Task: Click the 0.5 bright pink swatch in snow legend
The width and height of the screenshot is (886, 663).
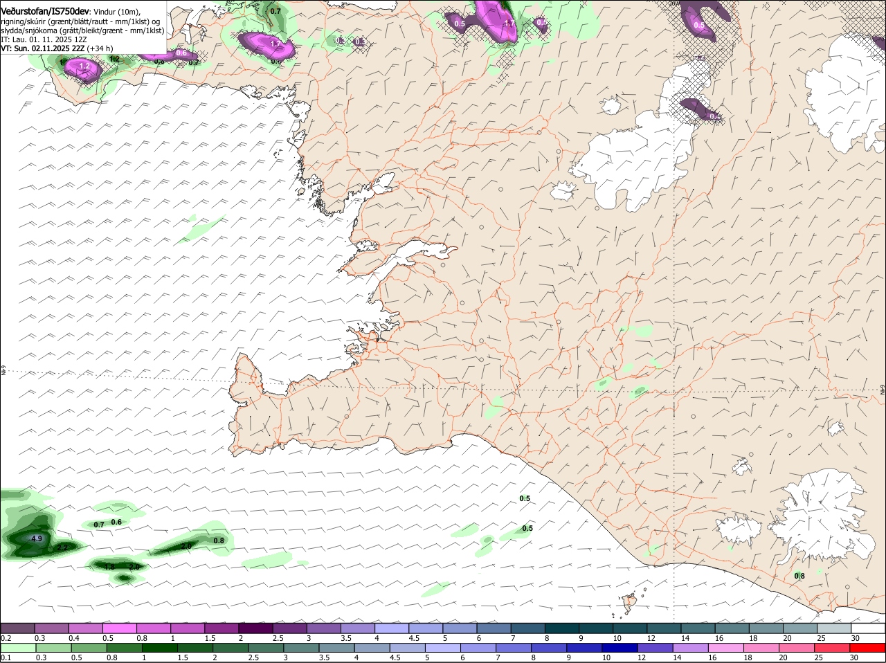Action: (120, 628)
